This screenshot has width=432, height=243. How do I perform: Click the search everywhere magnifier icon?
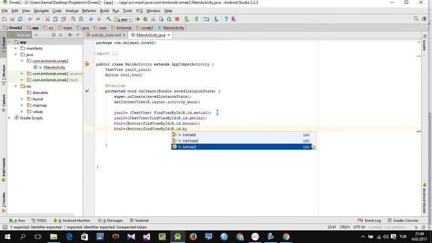(x=416, y=18)
